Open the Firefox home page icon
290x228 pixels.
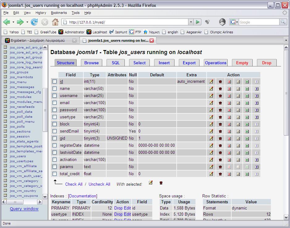(x=55, y=22)
